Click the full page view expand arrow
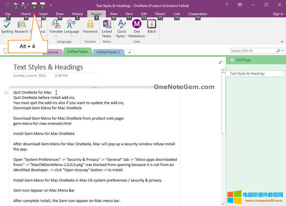Viewport: 286px width, 206px height. pyautogui.click(x=220, y=62)
